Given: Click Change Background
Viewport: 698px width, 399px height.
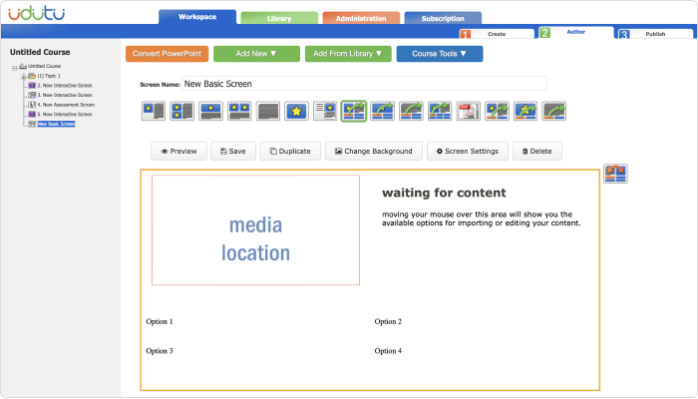Looking at the screenshot, I should (374, 152).
